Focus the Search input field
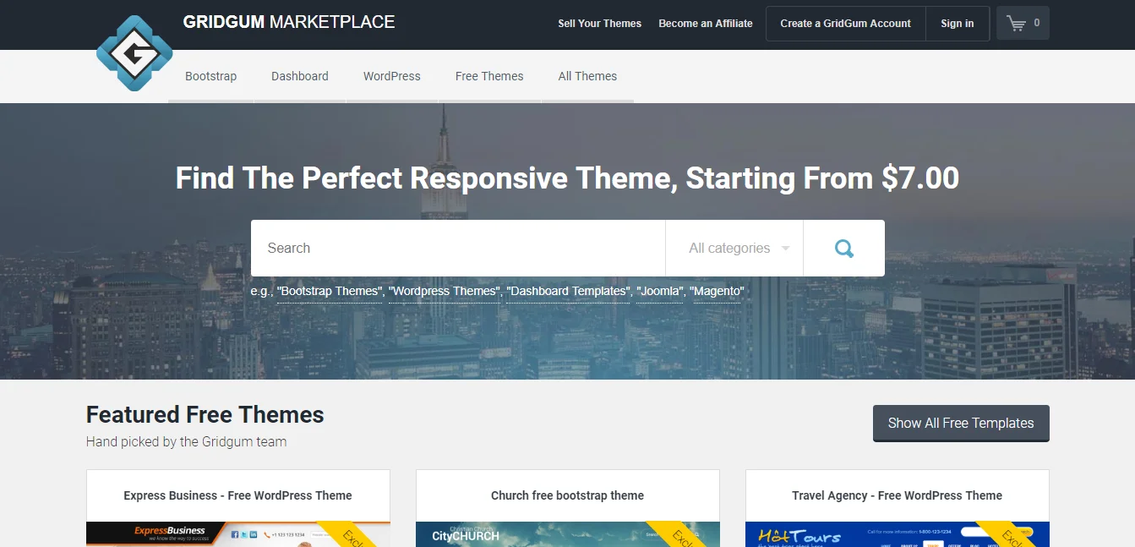Viewport: 1135px width, 547px height. (x=458, y=248)
